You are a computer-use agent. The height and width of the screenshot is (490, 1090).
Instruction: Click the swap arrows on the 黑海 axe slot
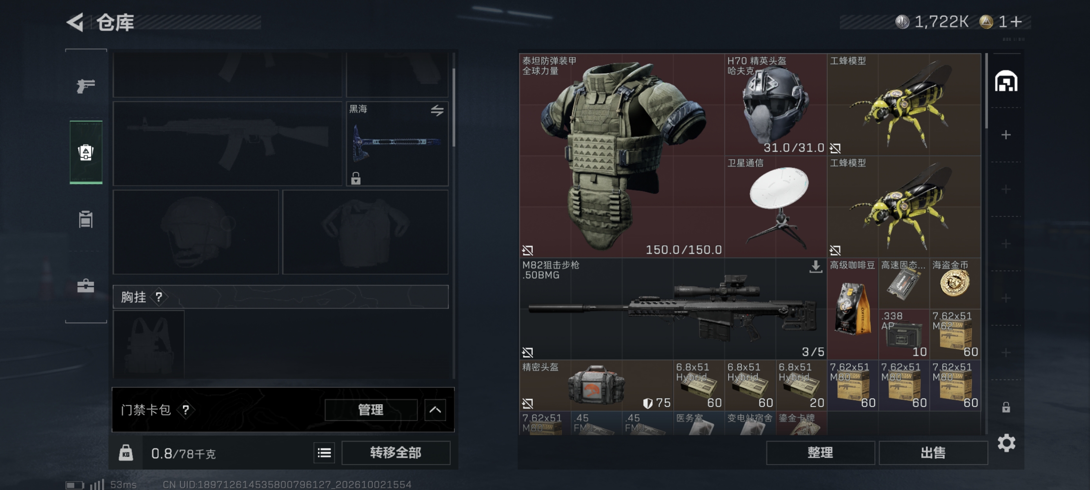point(437,110)
